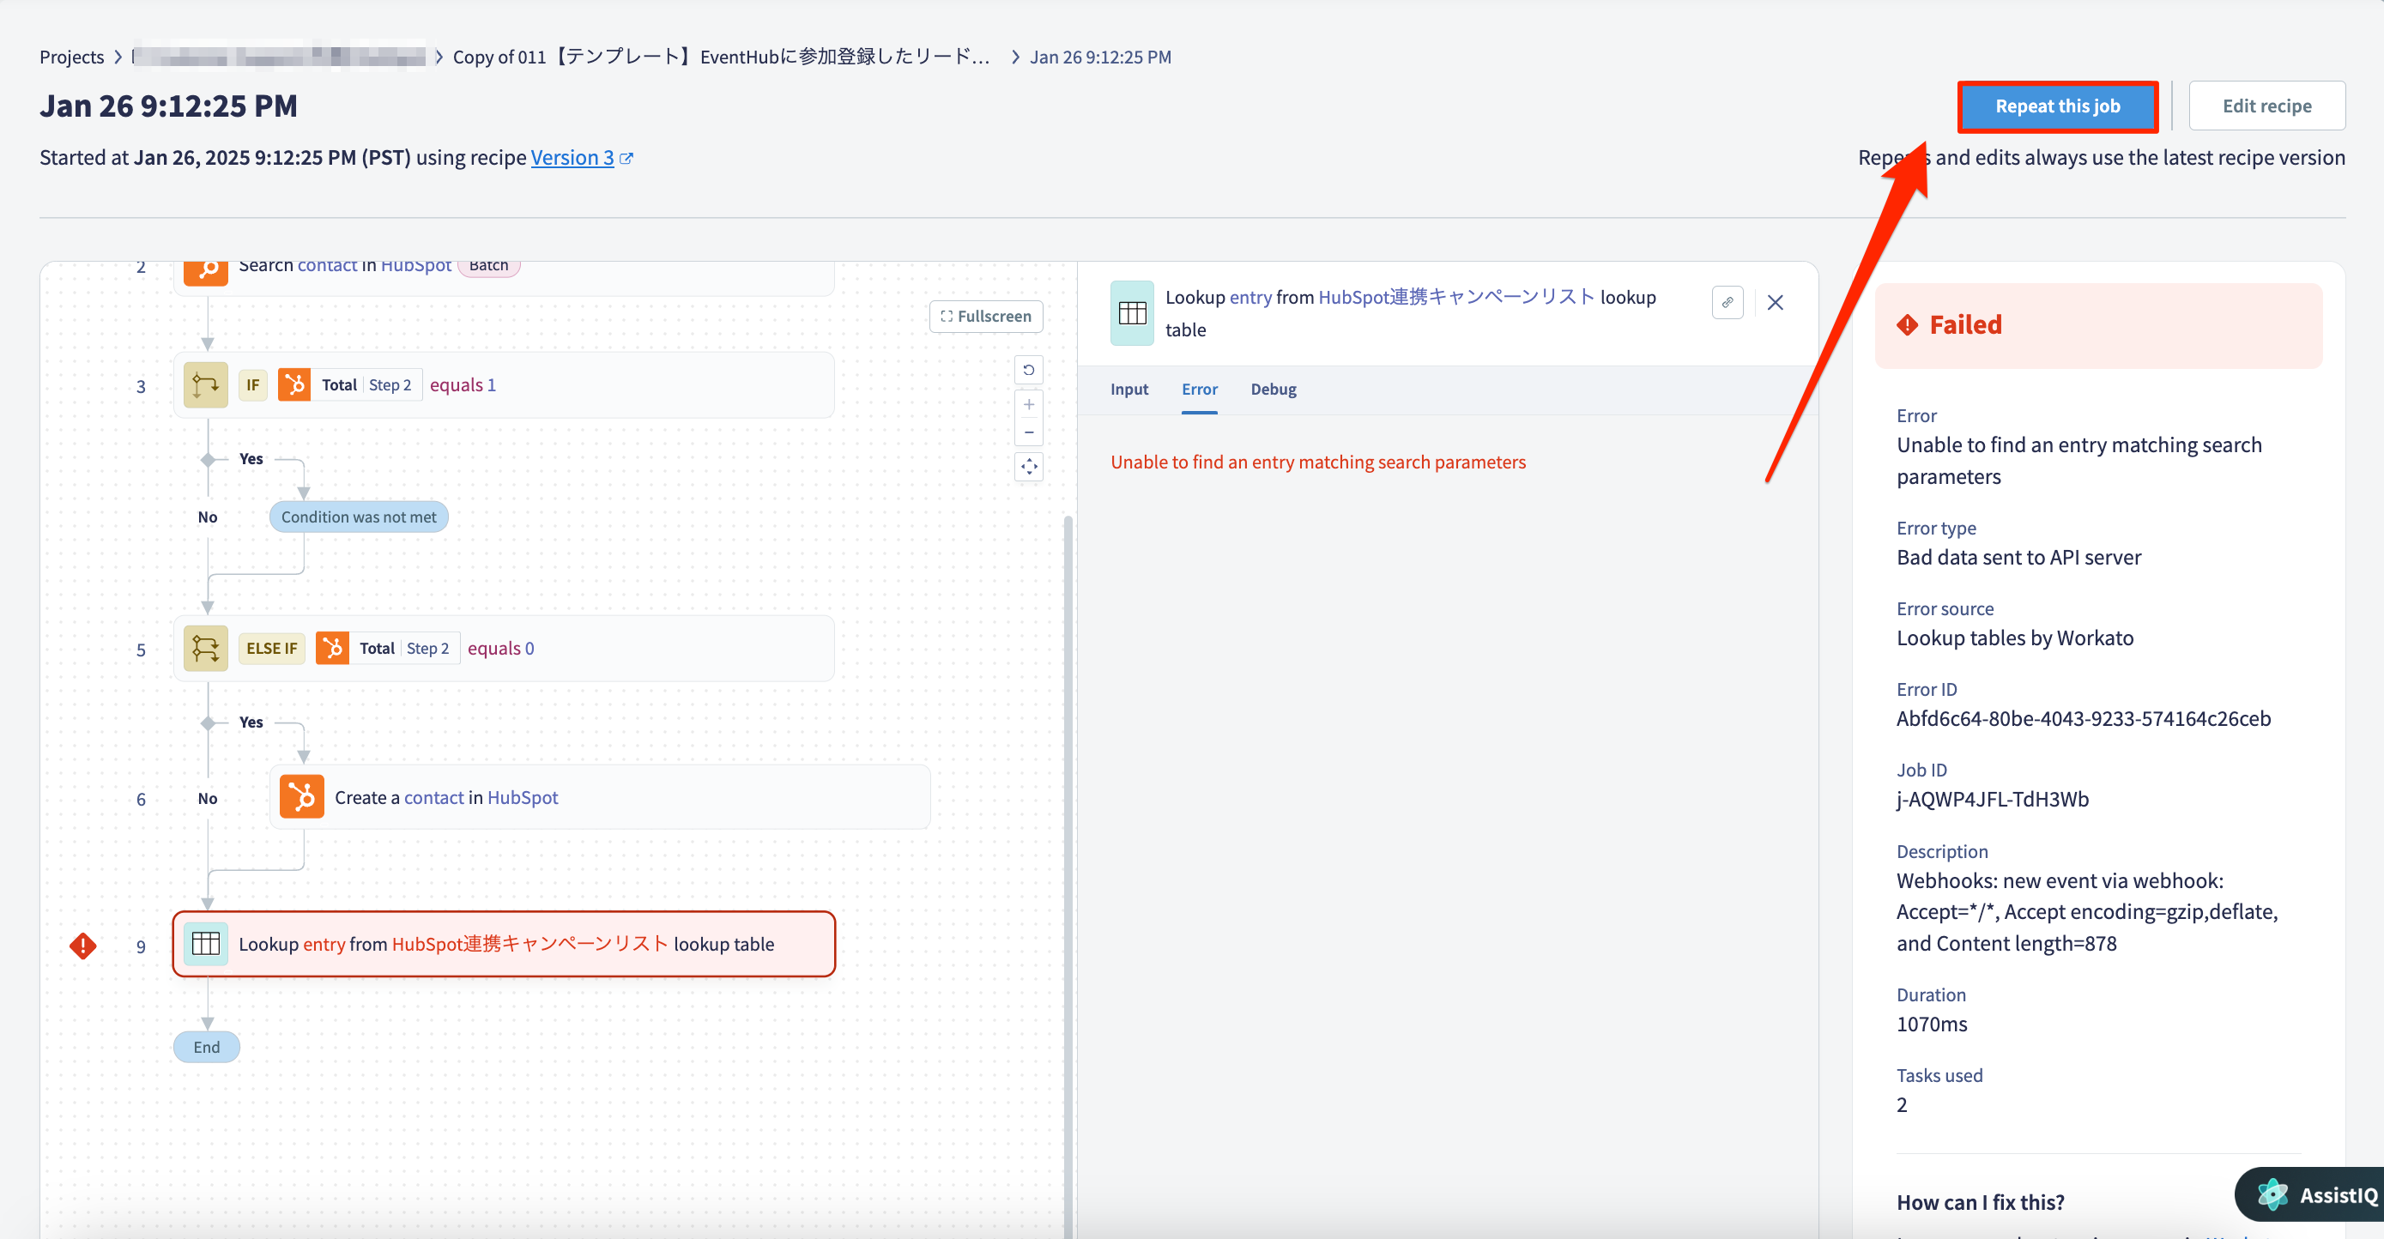Click the HubSpot icon on step 6
The height and width of the screenshot is (1239, 2384).
(x=302, y=798)
